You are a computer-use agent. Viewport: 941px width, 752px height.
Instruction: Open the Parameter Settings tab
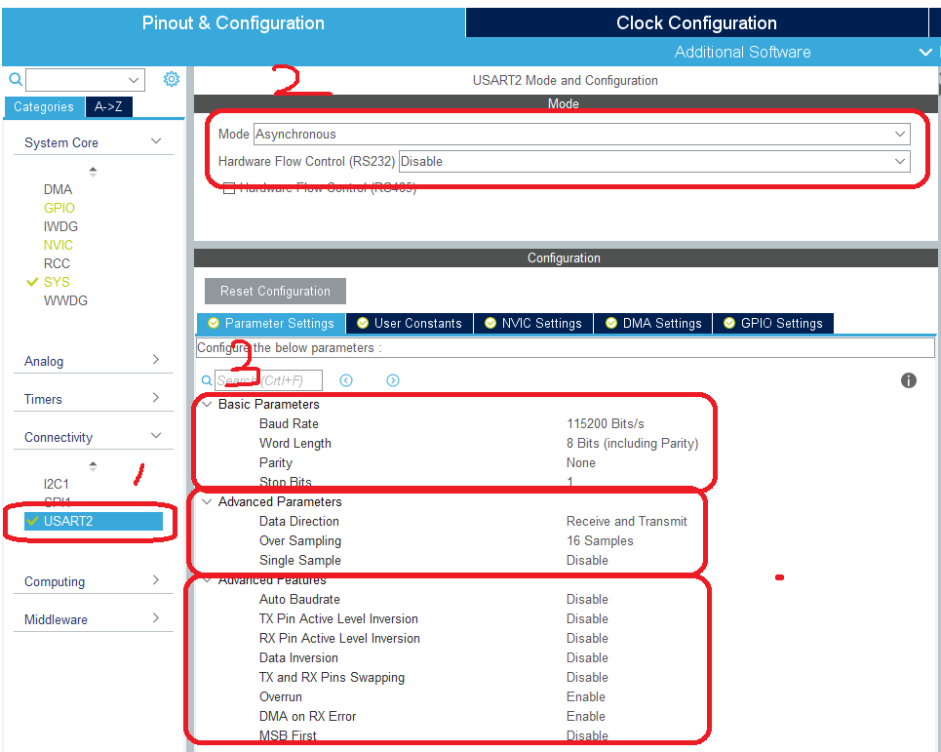pyautogui.click(x=271, y=324)
